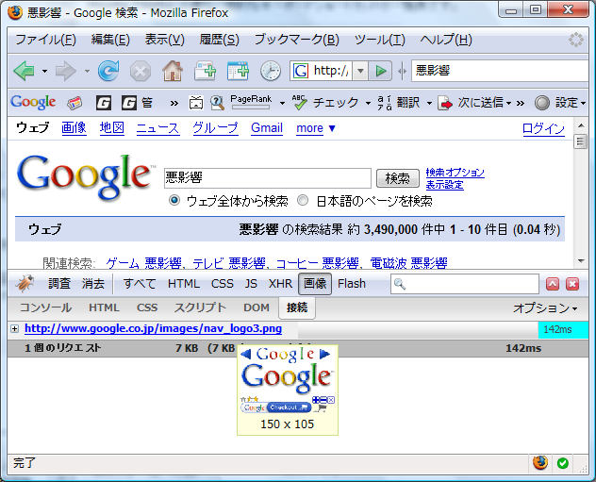Image resolution: width=596 pixels, height=482 pixels.
Task: Open the 翻訳 dropdown arrow
Action: click(429, 103)
